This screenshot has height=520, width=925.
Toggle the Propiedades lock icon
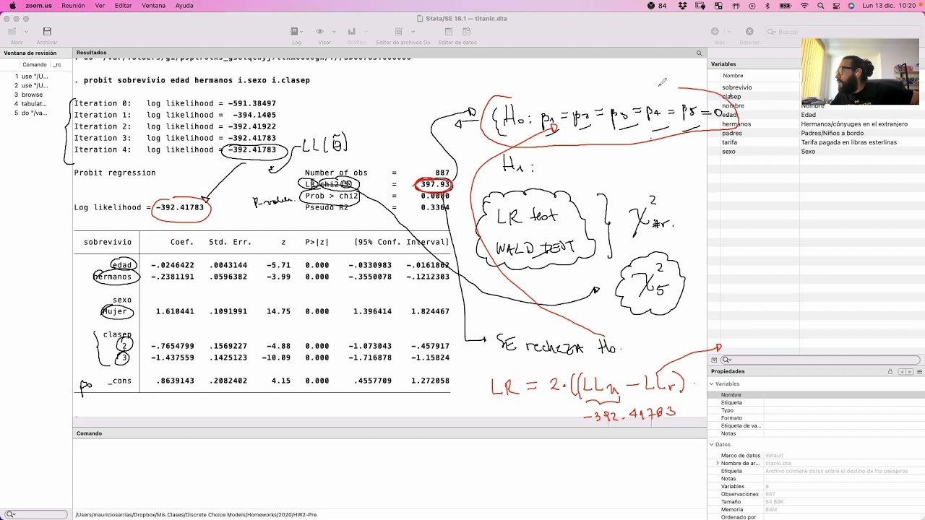[890, 371]
